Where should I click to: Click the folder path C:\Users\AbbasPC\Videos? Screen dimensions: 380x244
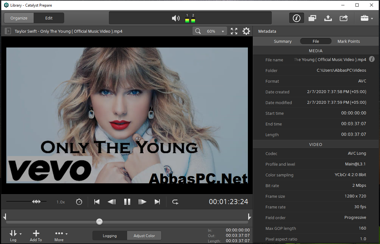click(341, 70)
